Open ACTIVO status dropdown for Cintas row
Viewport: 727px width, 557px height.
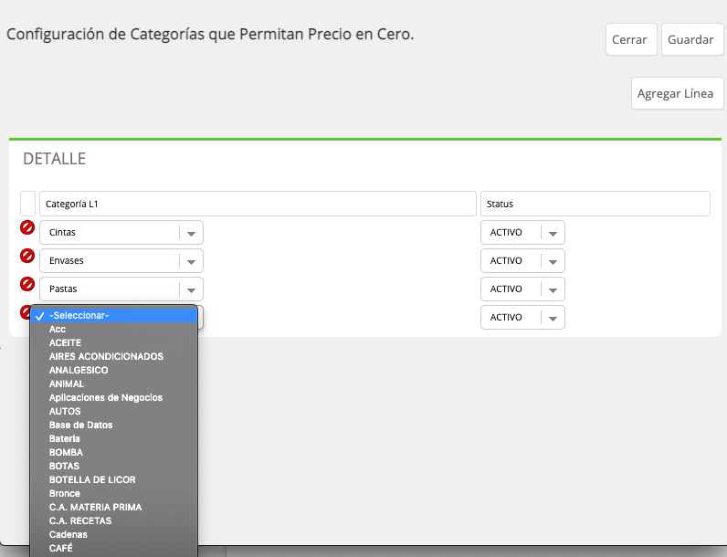pyautogui.click(x=522, y=233)
